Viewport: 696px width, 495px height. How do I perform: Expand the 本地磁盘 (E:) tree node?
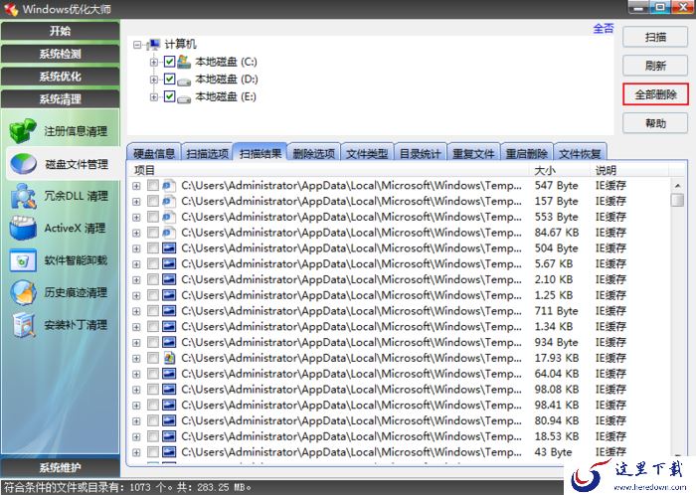(153, 96)
